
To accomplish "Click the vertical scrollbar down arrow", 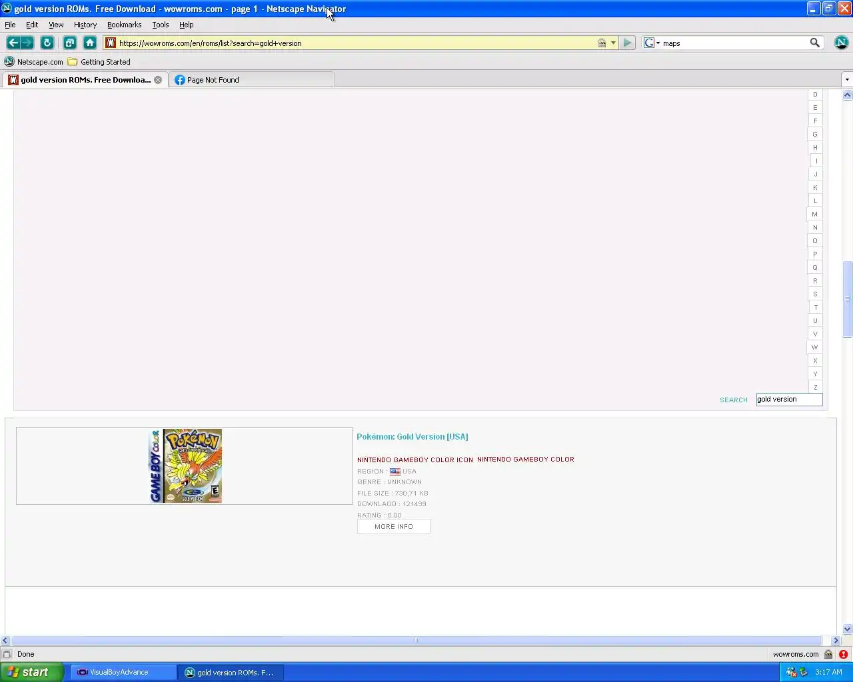I will tap(847, 629).
